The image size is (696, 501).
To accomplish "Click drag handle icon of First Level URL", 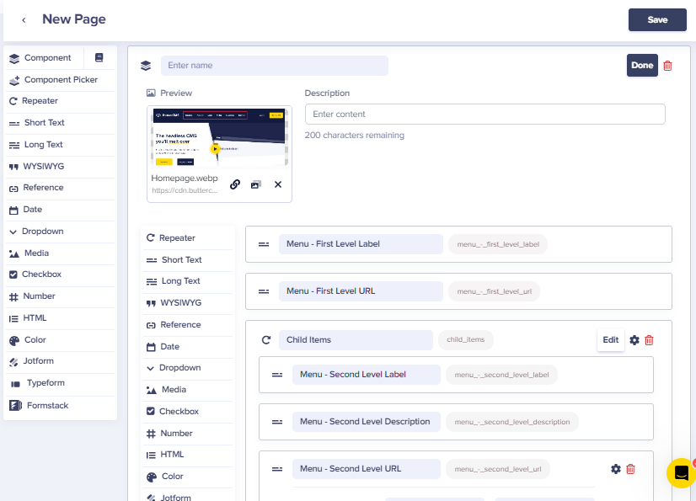I will point(264,291).
